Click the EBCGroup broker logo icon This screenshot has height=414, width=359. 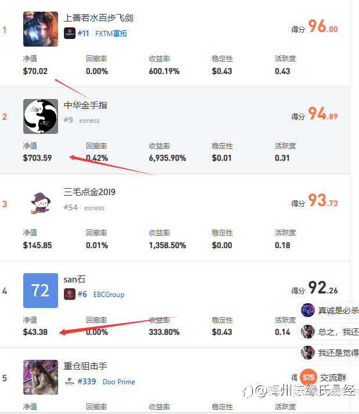click(x=70, y=294)
